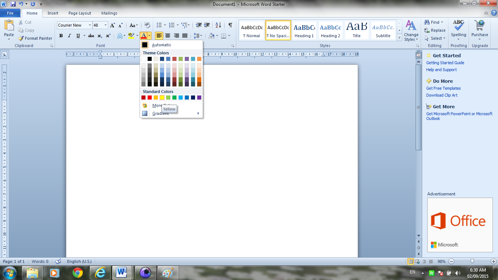Switch to the Insert tab
Viewport: 498px width, 280px height.
tap(53, 13)
